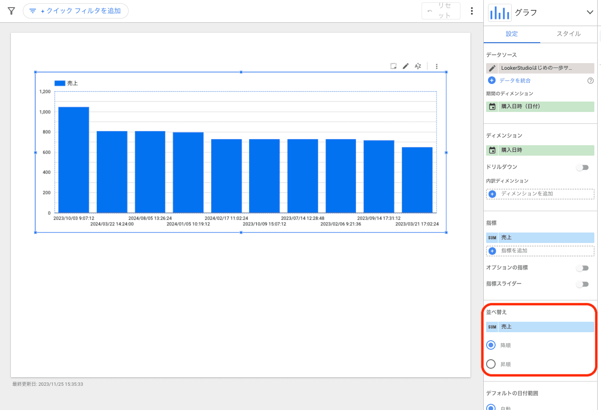Click クイック フィルタを追加 button
601x410 pixels.
coord(75,11)
